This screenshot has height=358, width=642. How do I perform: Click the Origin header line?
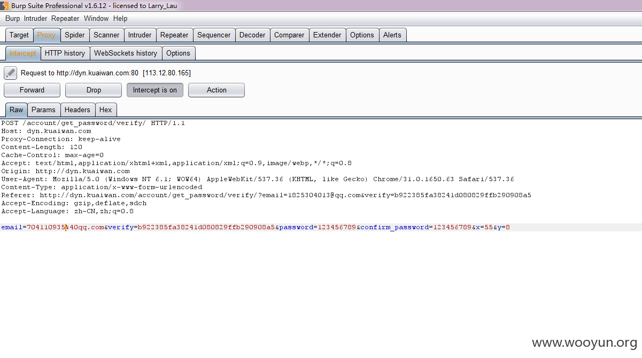pyautogui.click(x=65, y=171)
